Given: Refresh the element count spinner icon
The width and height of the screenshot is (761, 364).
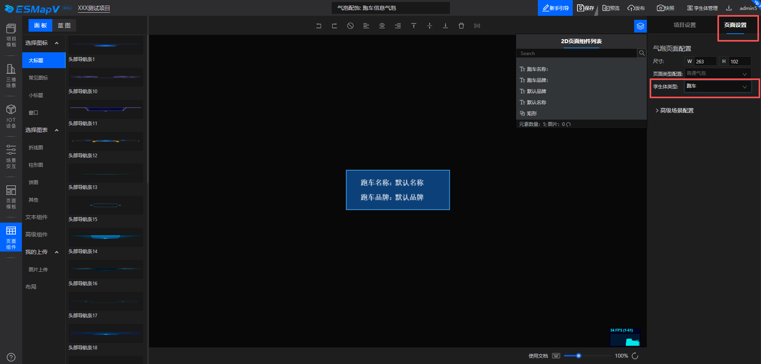Looking at the screenshot, I should [568, 124].
